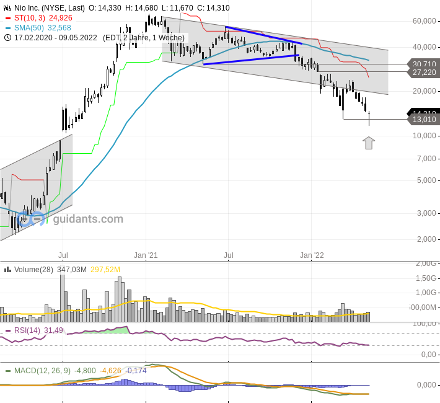This screenshot has width=440, height=403.
Task: Click the 30,710 price level tag
Action: point(424,63)
